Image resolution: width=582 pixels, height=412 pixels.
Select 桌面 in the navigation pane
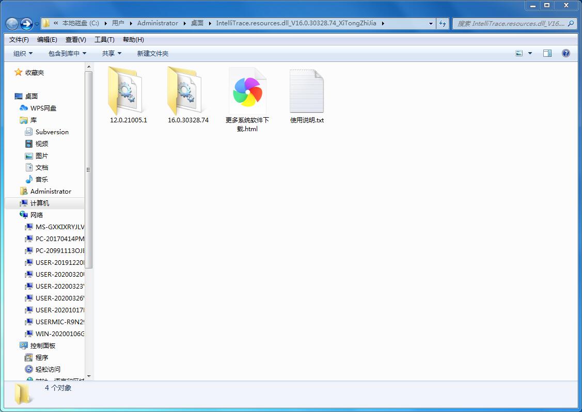(x=31, y=96)
